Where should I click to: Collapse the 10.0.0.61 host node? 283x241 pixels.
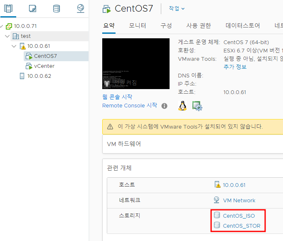(x=14, y=46)
